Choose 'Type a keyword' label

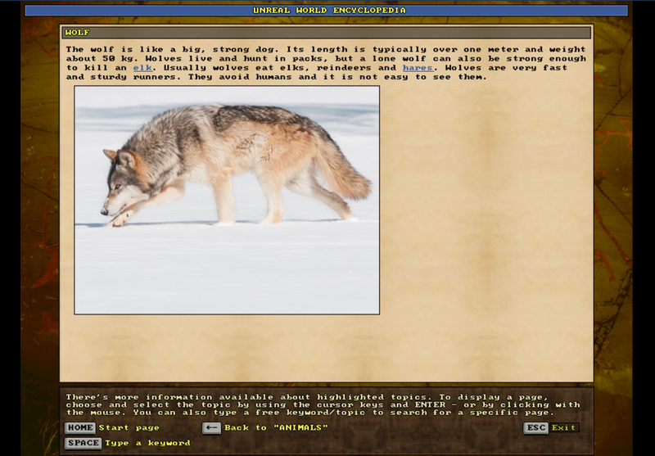click(x=147, y=443)
